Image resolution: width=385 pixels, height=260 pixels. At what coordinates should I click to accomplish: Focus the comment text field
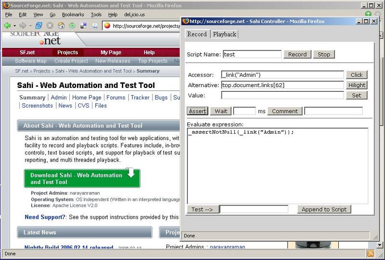334,111
